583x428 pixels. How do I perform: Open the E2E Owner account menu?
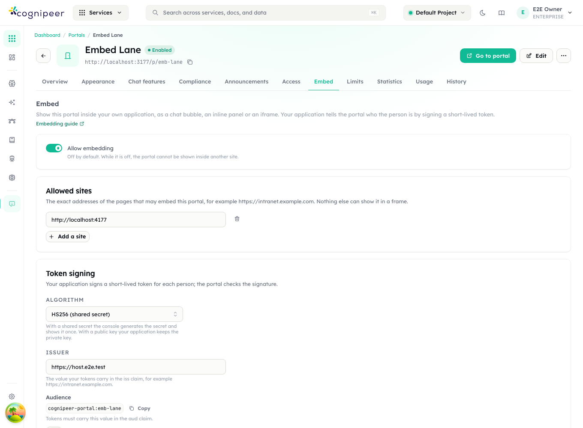tap(544, 13)
